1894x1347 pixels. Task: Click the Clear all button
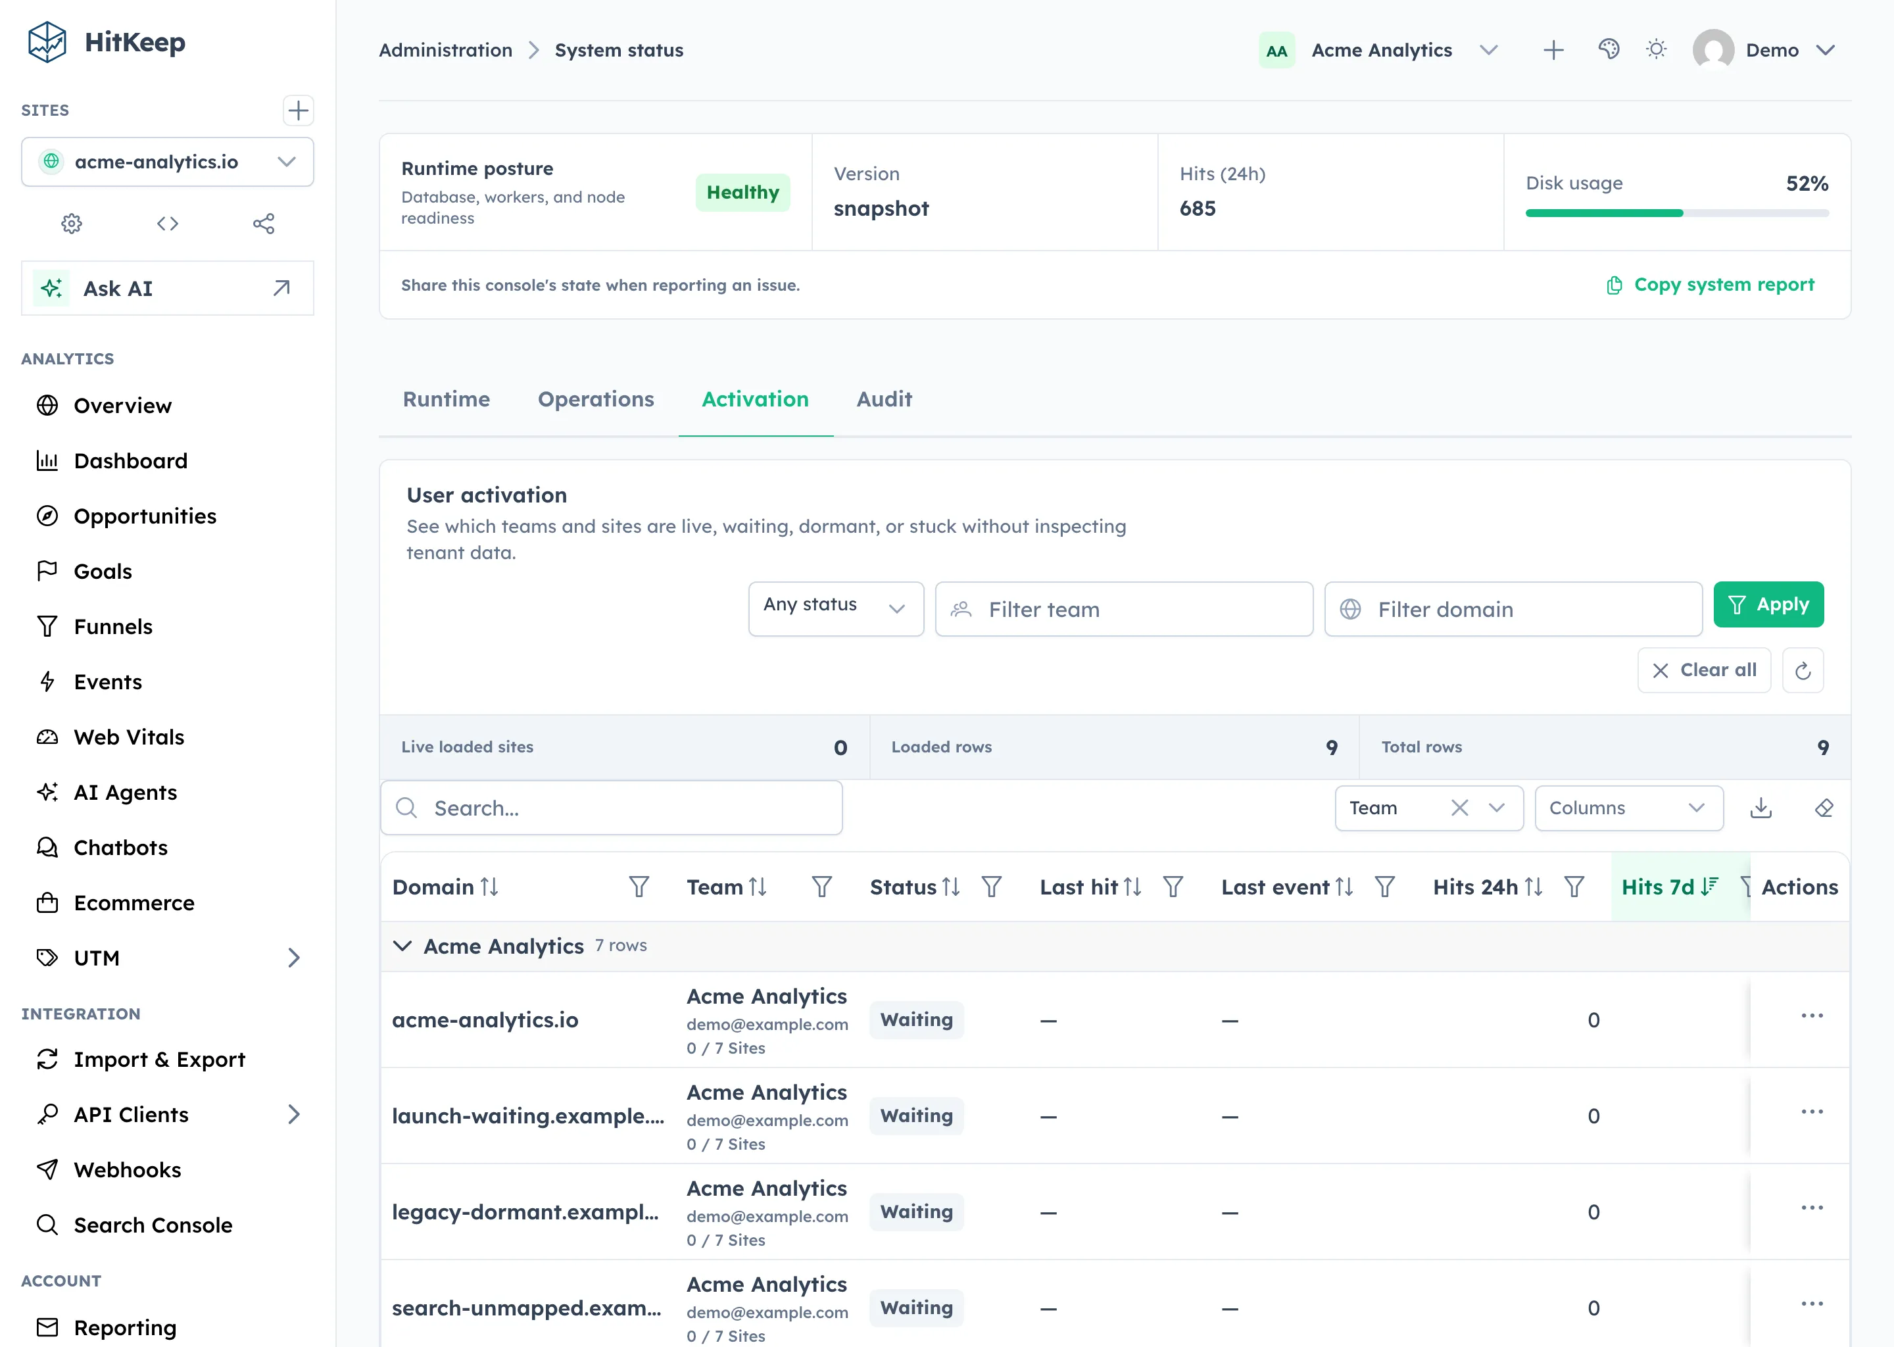coord(1703,670)
